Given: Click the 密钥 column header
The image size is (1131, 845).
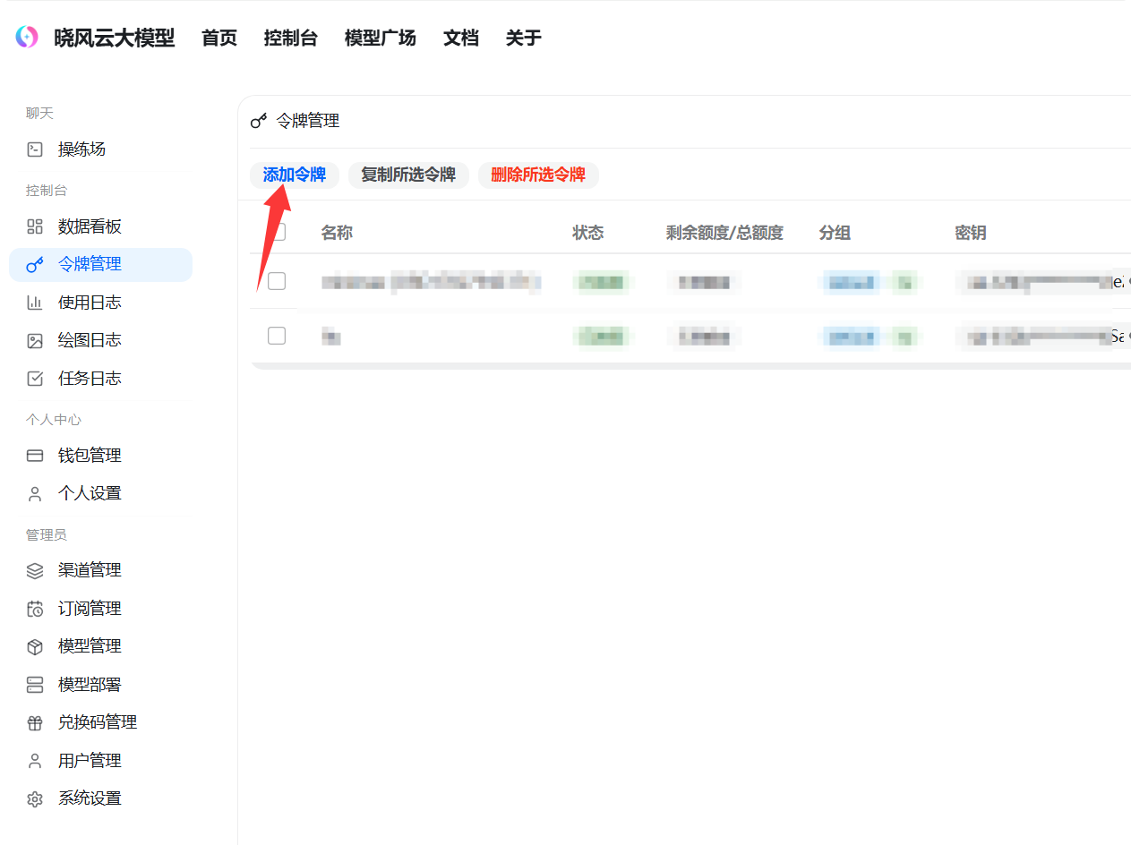Looking at the screenshot, I should coord(971,233).
